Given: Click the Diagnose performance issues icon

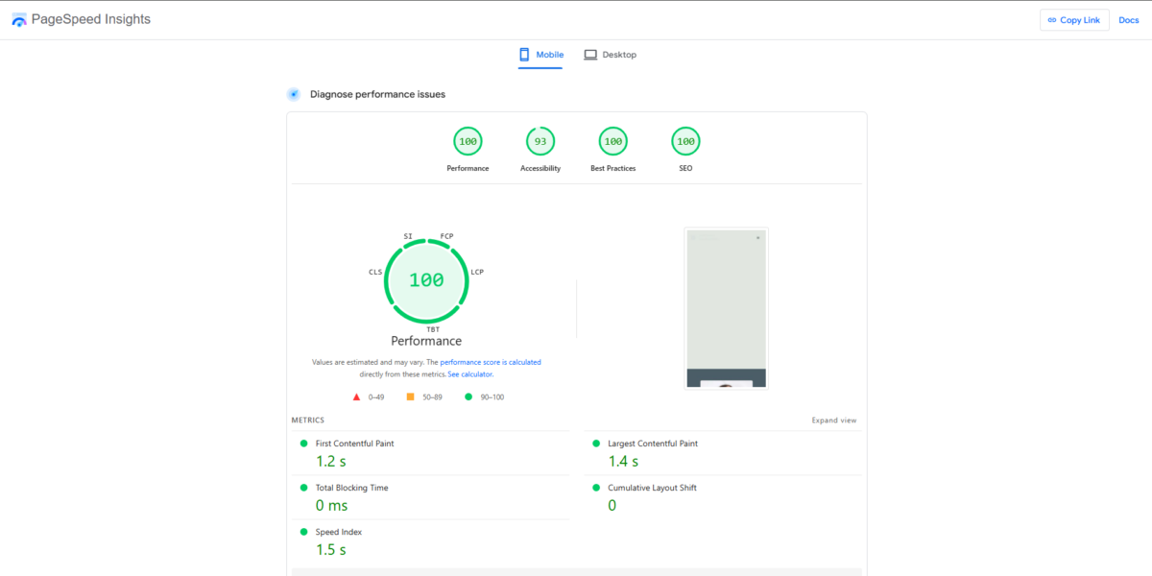Looking at the screenshot, I should 294,94.
